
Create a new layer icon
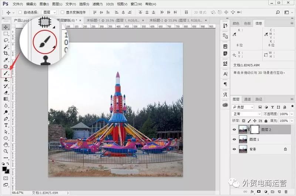coord(279,192)
